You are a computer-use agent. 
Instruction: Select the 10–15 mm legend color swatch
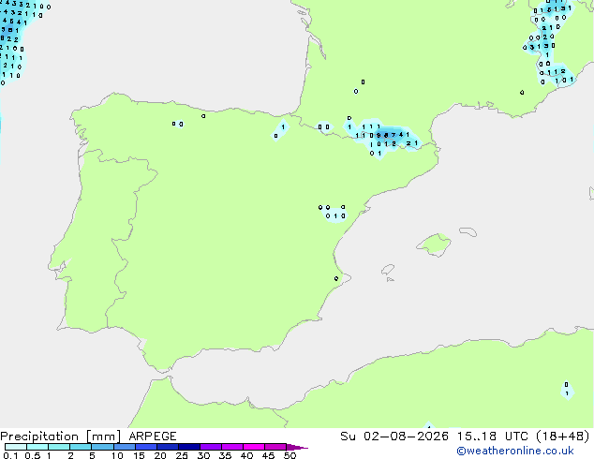point(124,447)
